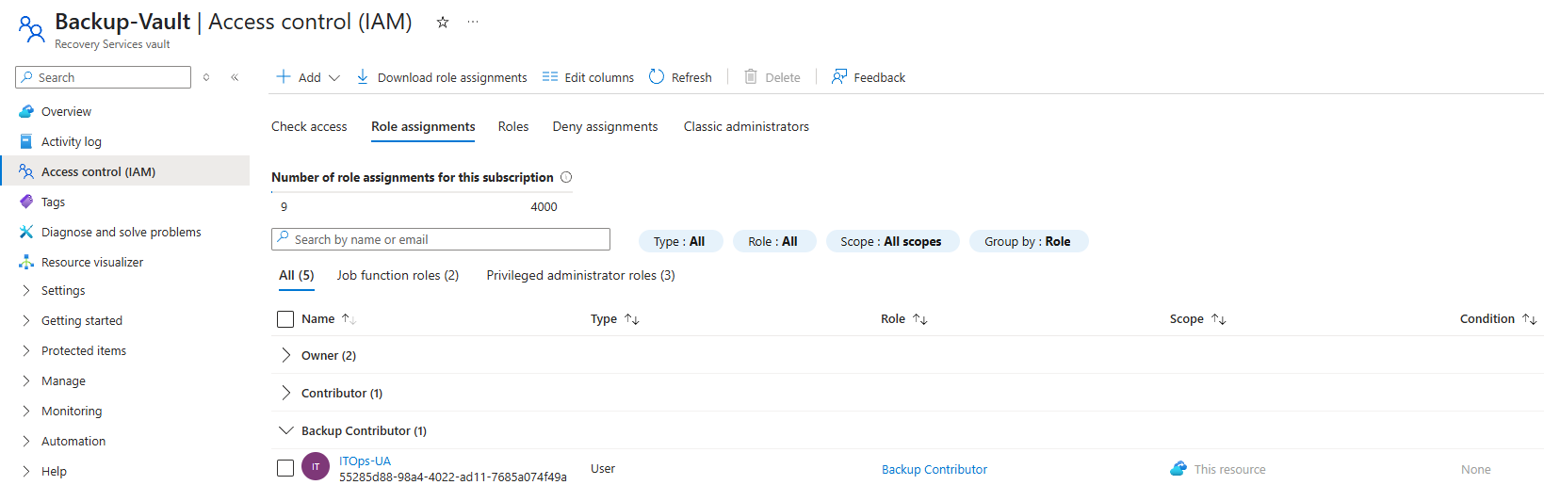Click the Overview cloud icon in sidebar
This screenshot has width=1544, height=485.
[26, 111]
